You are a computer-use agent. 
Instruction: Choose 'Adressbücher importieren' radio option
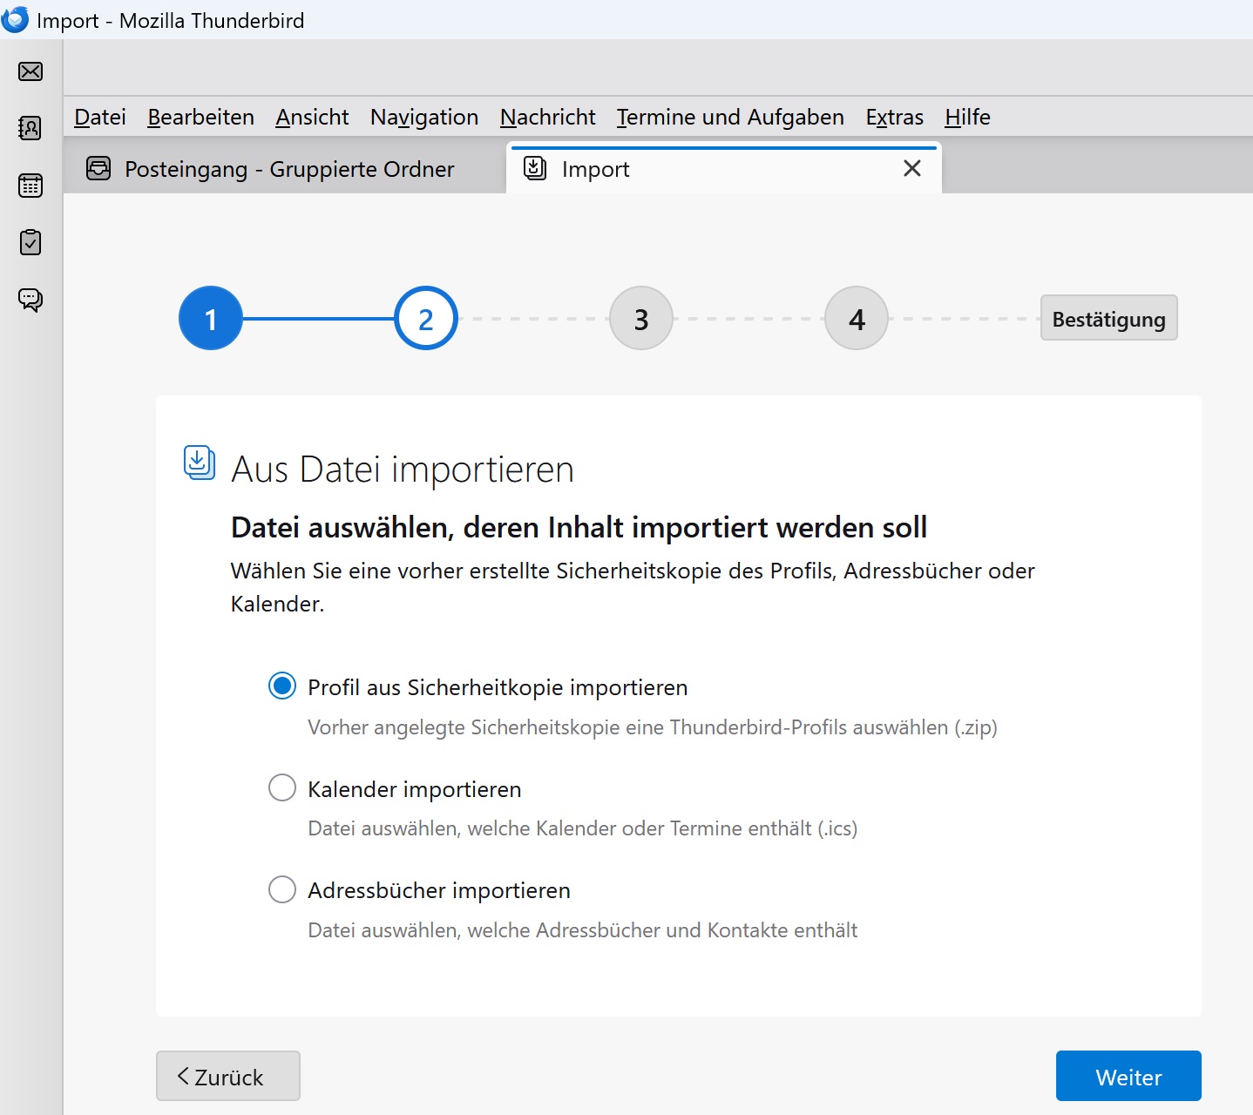[x=282, y=889]
